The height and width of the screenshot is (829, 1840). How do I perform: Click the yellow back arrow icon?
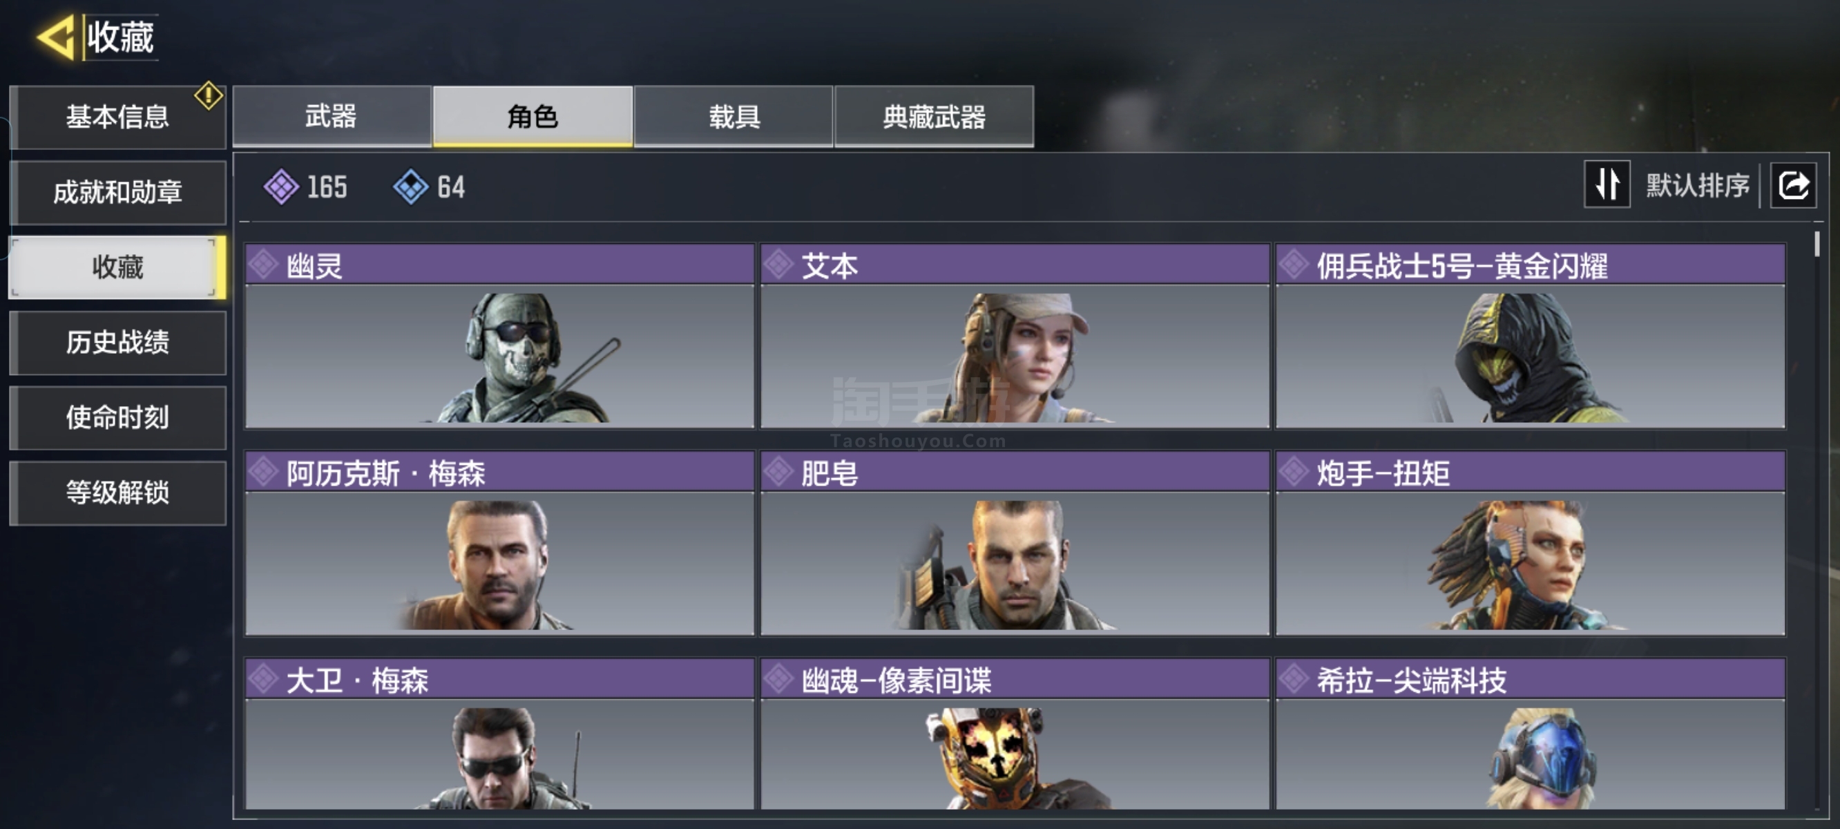coord(56,37)
